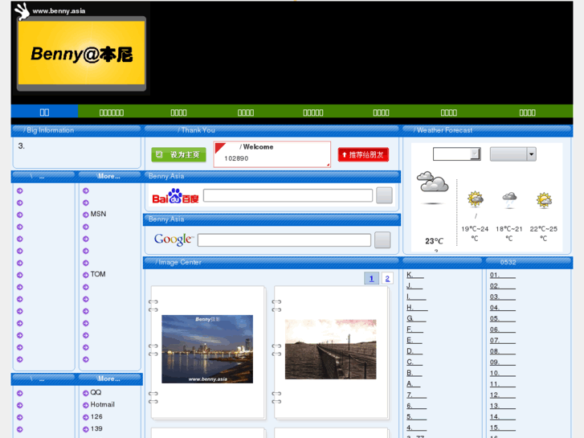Open the QQ link
The image size is (584, 438).
coord(96,392)
